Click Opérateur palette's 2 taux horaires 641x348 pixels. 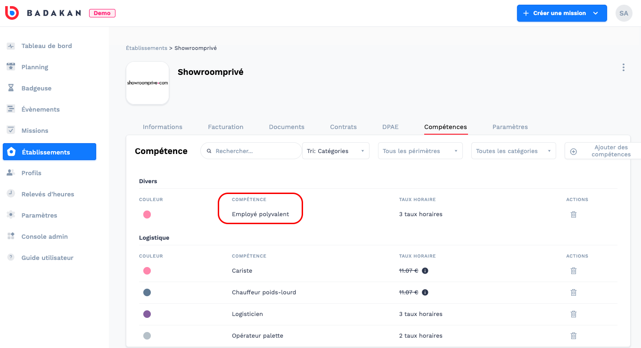(x=420, y=336)
